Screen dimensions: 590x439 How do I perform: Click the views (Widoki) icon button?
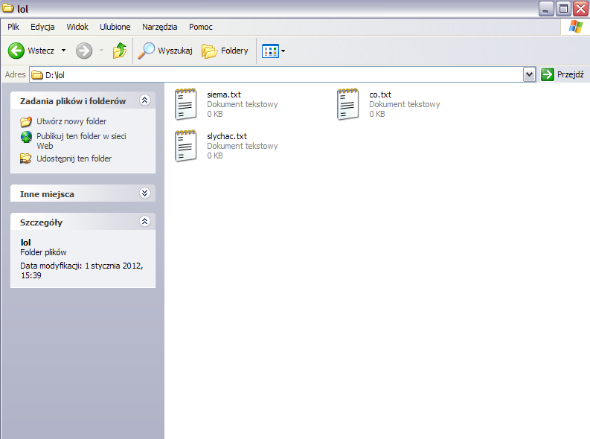270,51
